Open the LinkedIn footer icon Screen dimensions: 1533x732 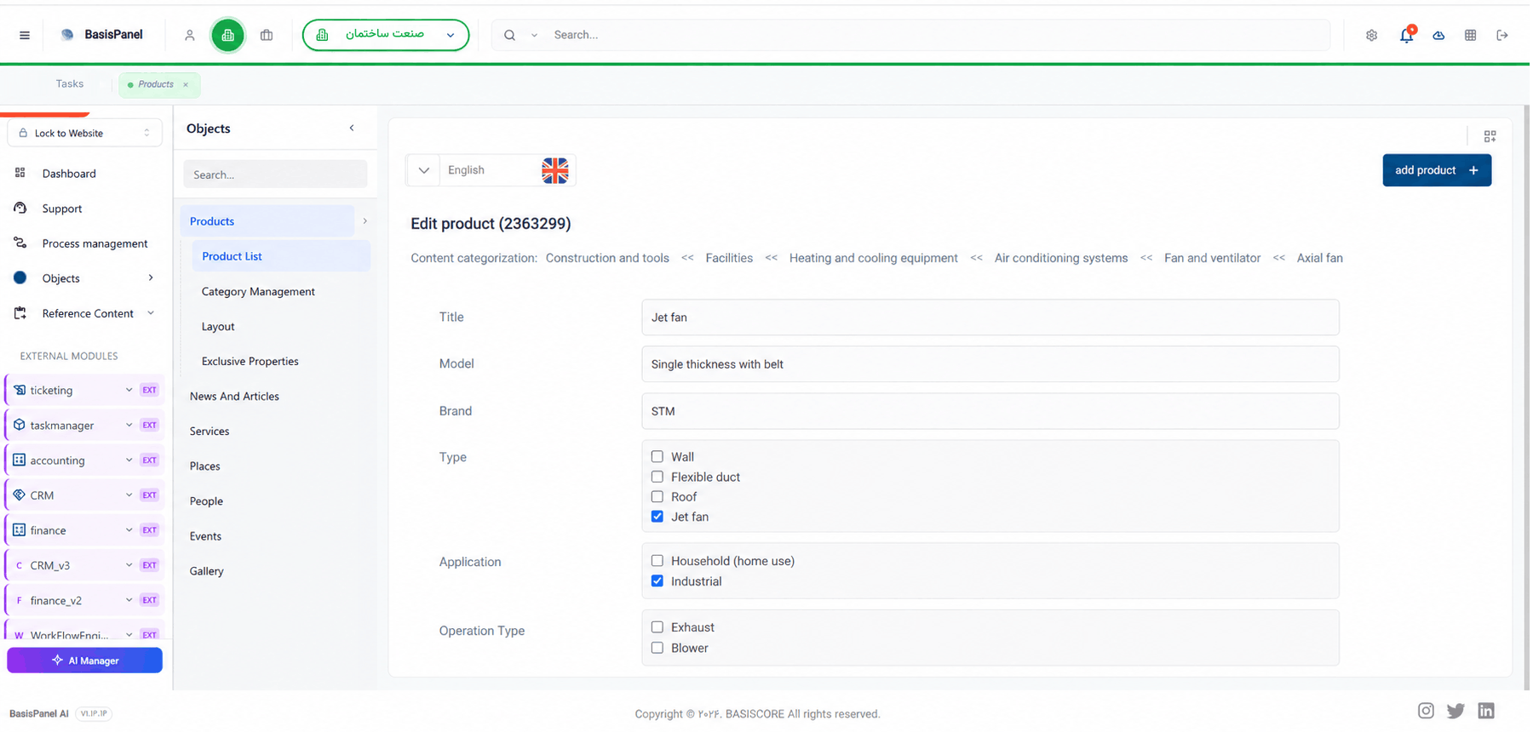1486,711
